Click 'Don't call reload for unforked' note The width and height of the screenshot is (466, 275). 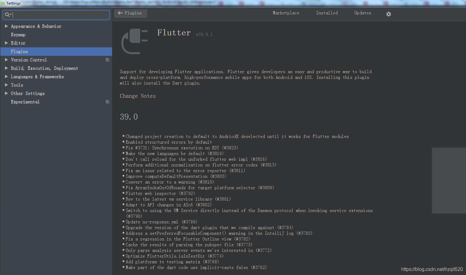click(x=196, y=159)
